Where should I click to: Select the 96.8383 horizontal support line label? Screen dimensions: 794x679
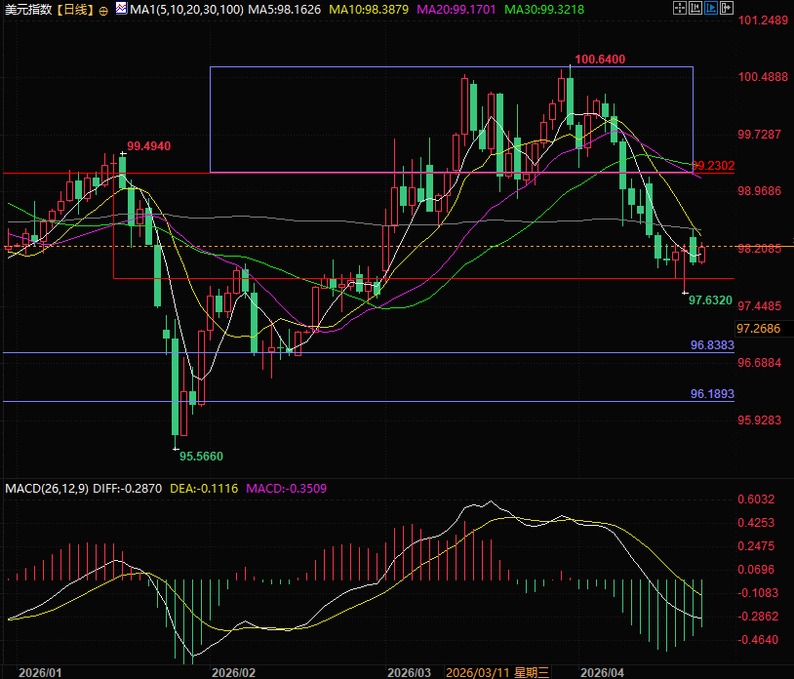(x=712, y=345)
